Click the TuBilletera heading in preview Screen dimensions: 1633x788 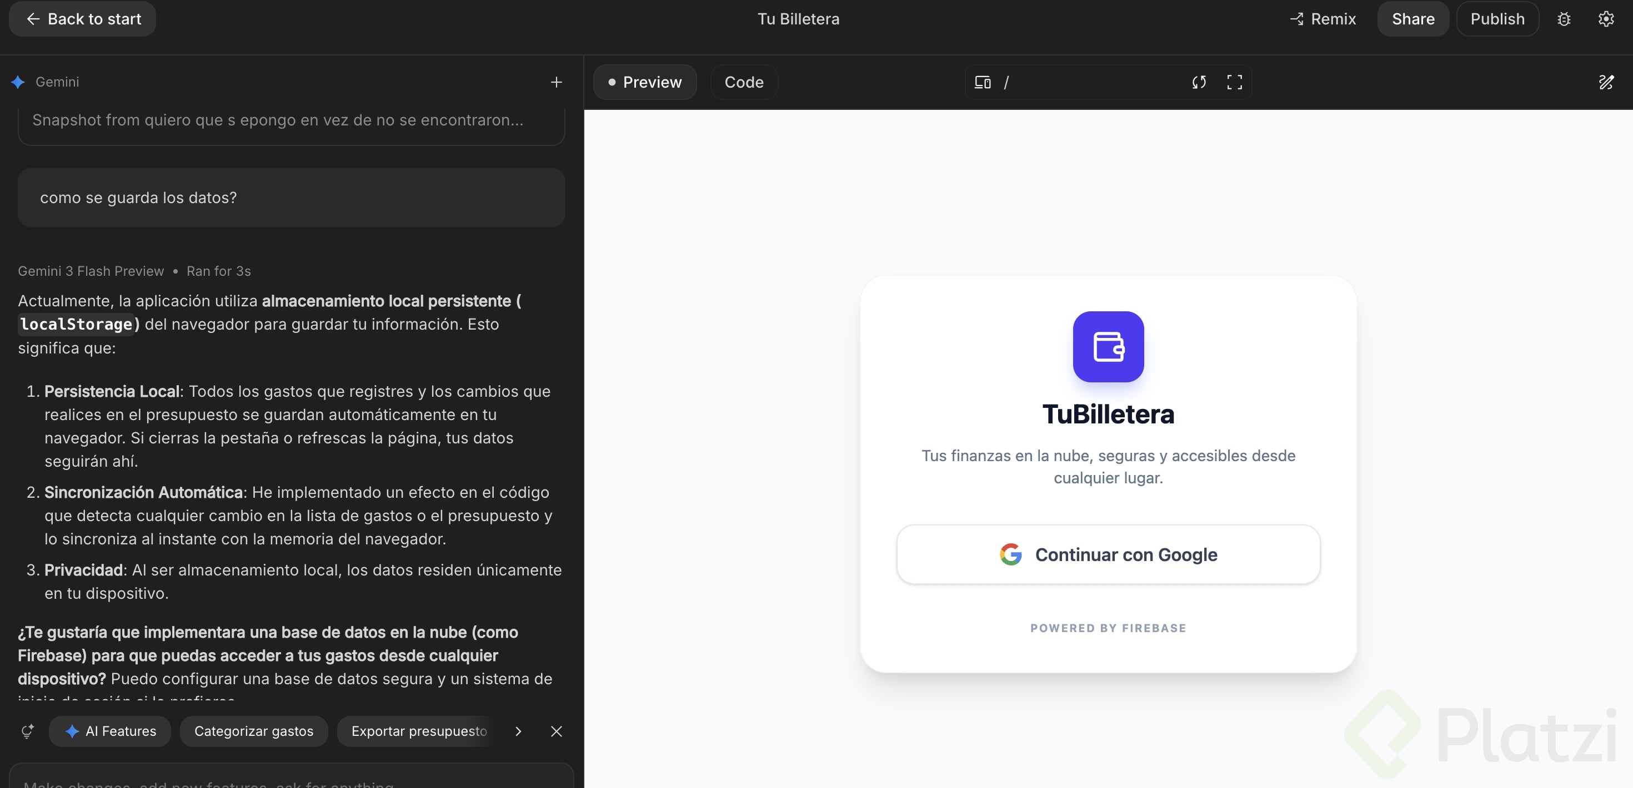[x=1108, y=415]
